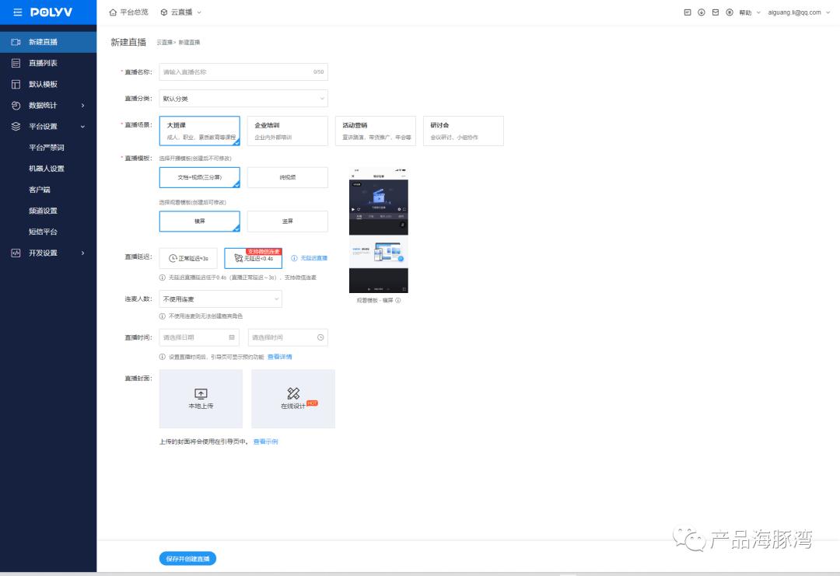Expand 数据统计 in the sidebar

48,106
